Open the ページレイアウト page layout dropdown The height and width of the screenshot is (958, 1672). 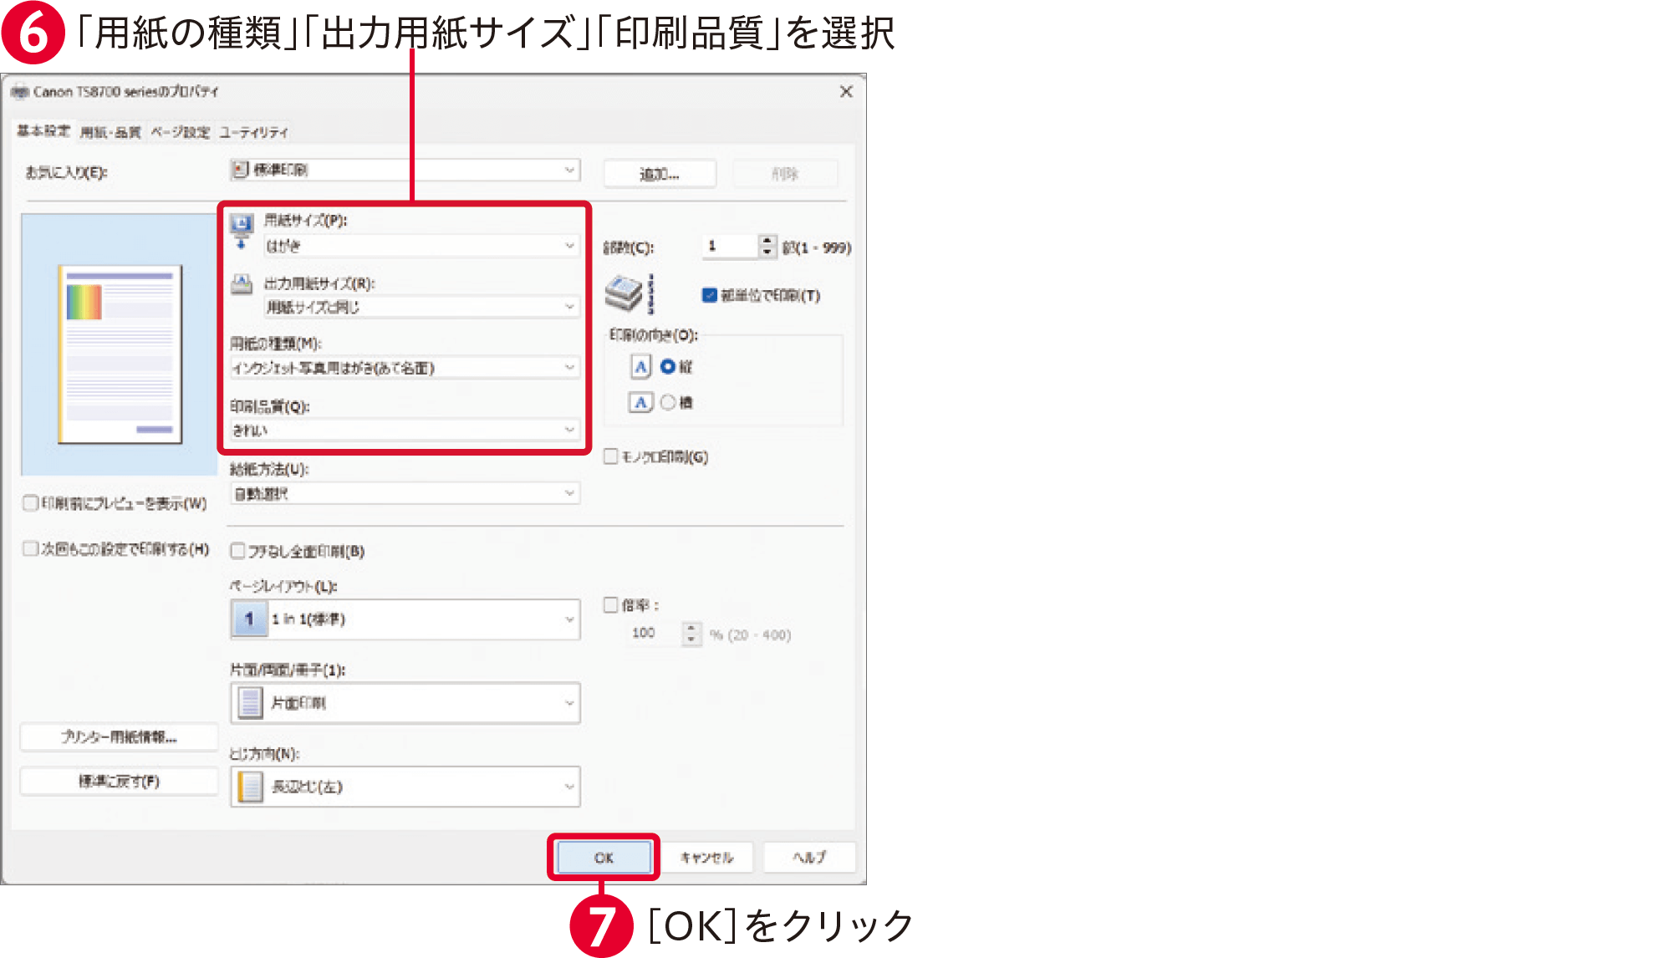click(x=405, y=619)
